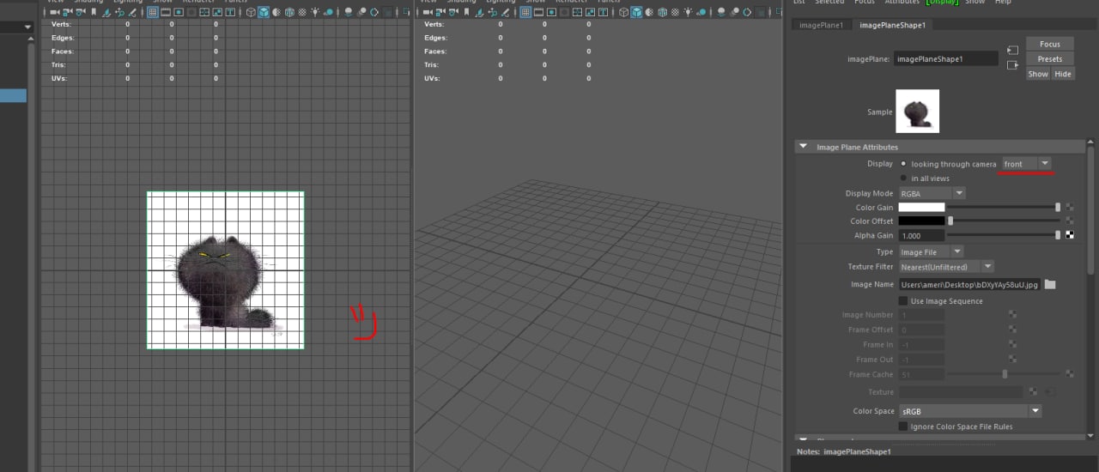Click Select Camera icon in perspective panel
Screen dimensions: 1099x472
pyautogui.click(x=428, y=12)
